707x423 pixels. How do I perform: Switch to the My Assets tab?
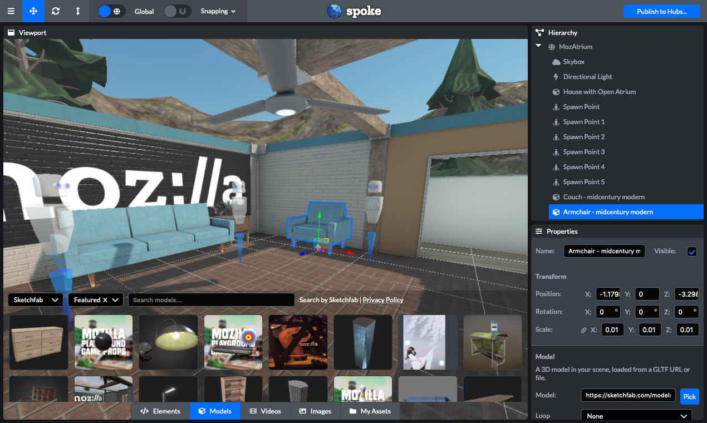tap(370, 411)
